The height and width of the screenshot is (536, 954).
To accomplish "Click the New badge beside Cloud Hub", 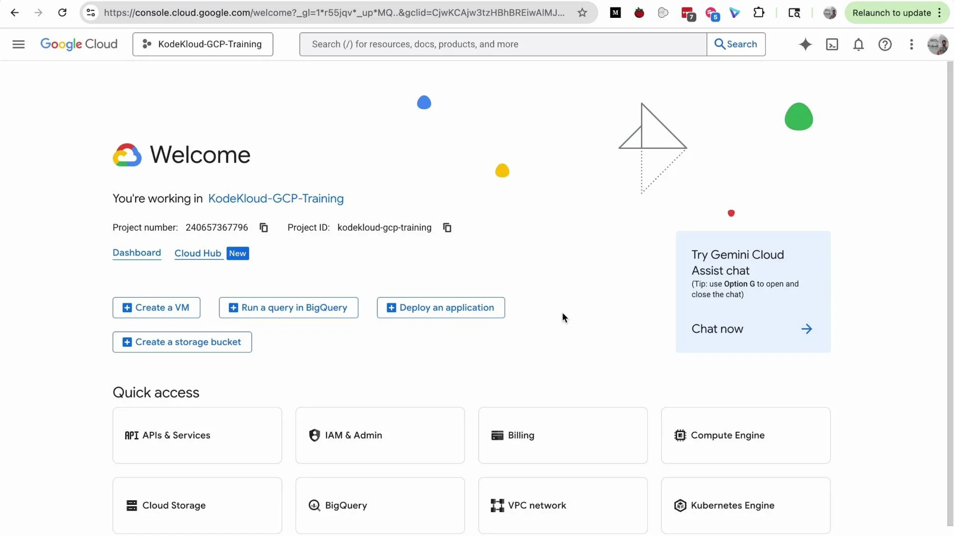I will (238, 254).
